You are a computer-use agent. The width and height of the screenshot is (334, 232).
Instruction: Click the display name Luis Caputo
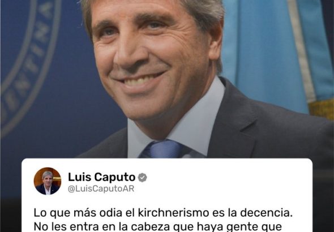pos(101,177)
